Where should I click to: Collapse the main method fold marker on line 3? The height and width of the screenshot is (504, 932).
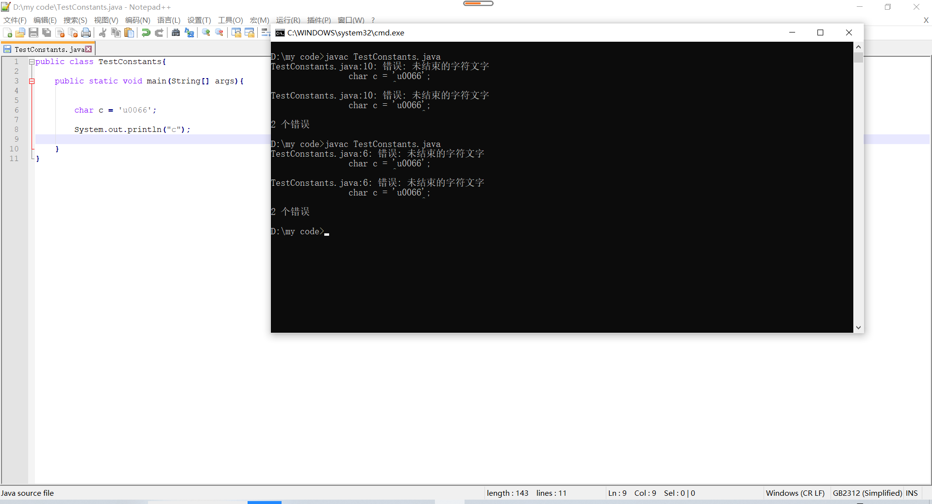(x=32, y=81)
